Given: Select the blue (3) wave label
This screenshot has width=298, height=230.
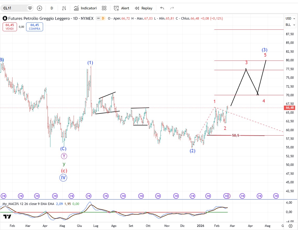Looking at the screenshot, I should pos(265,50).
